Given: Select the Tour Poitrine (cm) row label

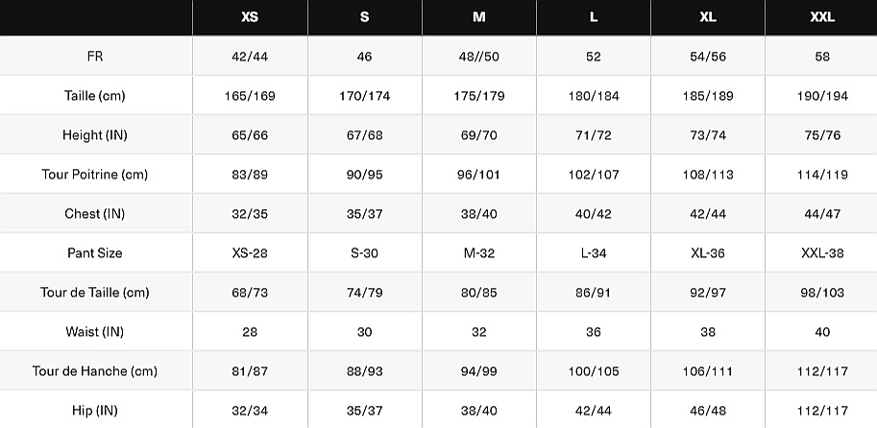Looking at the screenshot, I should 95,175.
